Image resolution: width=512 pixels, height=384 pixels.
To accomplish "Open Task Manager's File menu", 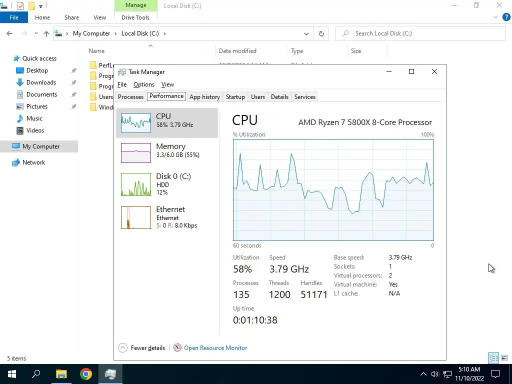I will (122, 84).
